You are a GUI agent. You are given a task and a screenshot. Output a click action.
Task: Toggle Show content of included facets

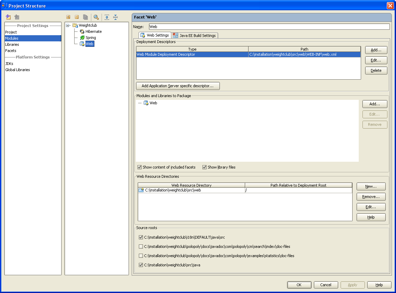140,167
